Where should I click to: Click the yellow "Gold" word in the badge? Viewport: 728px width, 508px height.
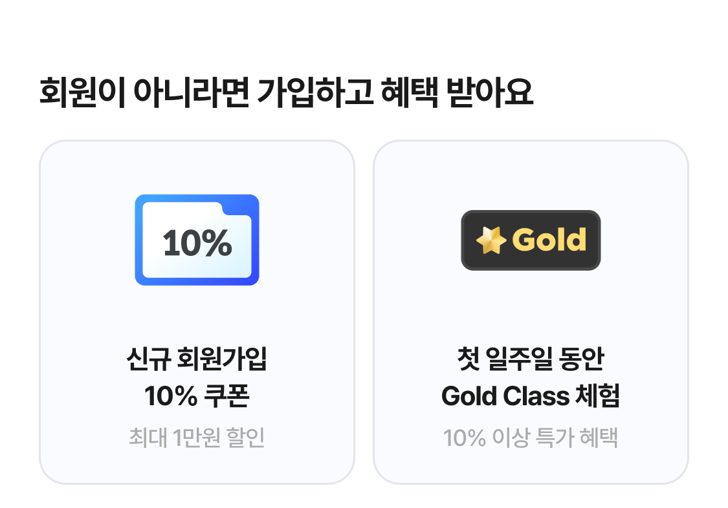[549, 240]
